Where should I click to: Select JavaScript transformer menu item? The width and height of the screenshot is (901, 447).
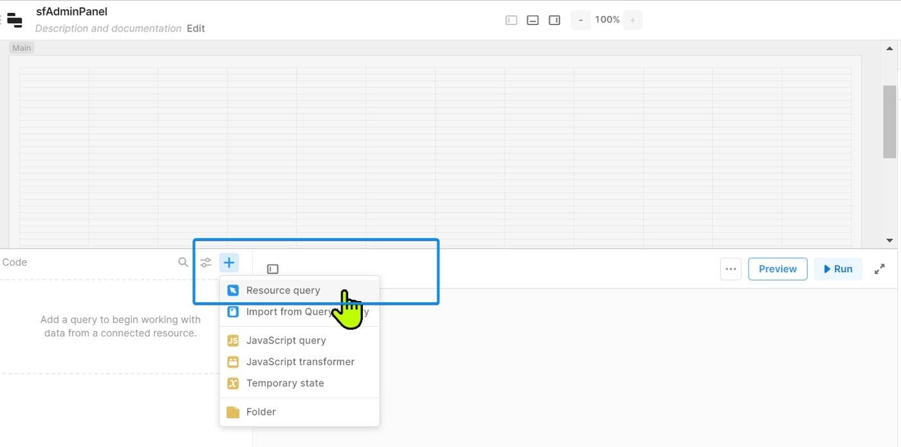click(x=300, y=361)
